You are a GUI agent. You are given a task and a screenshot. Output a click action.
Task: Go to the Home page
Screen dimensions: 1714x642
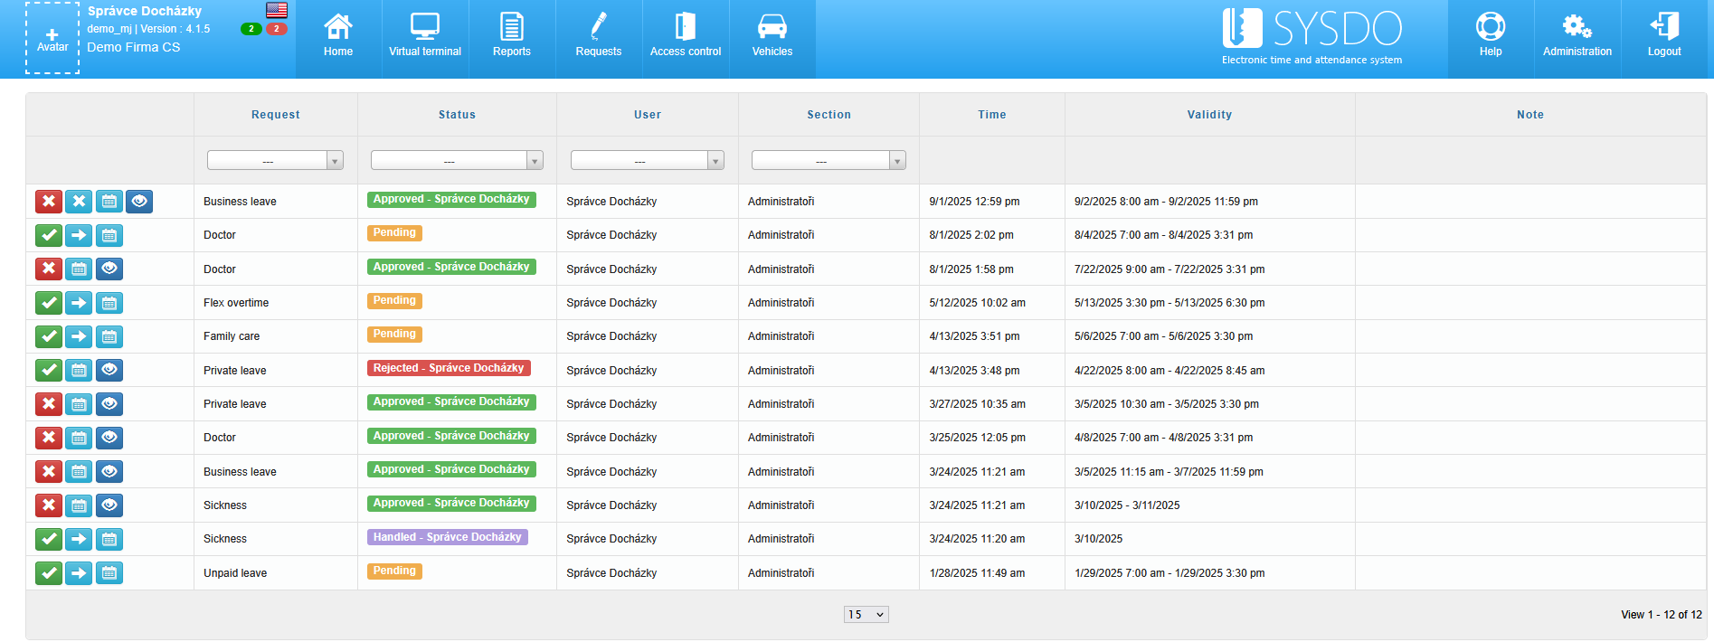(x=338, y=39)
